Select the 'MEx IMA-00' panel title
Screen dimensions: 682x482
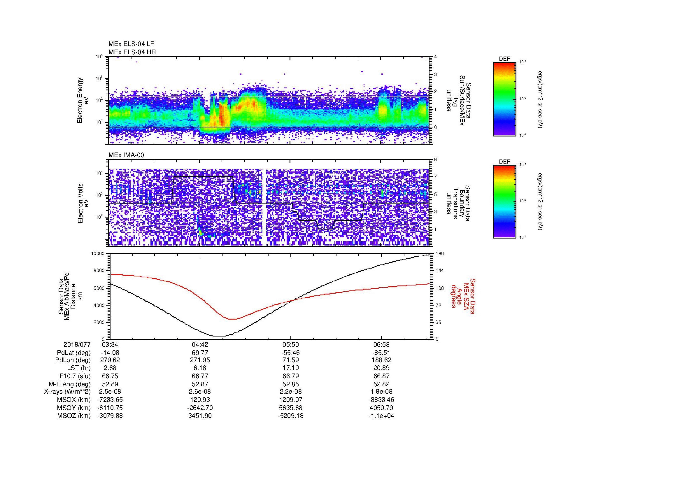(126, 155)
